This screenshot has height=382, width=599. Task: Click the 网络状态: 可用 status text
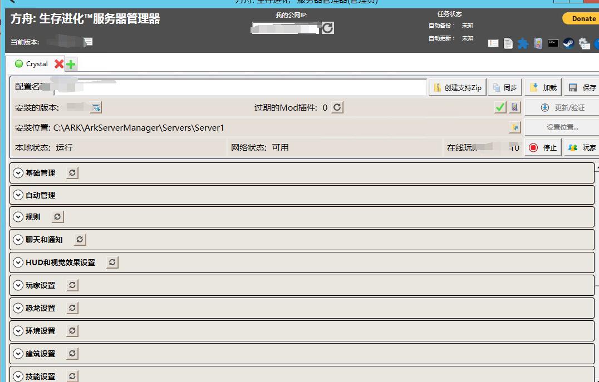260,148
